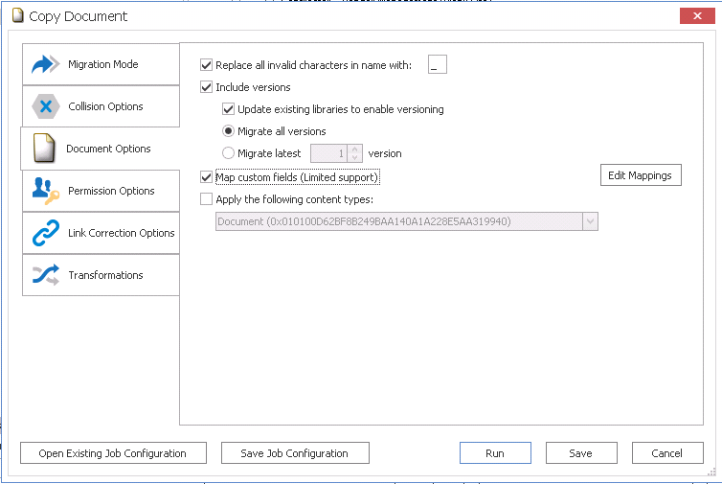Viewport: 722px width, 484px height.
Task: Increase the latest version count spinner
Action: (x=355, y=149)
